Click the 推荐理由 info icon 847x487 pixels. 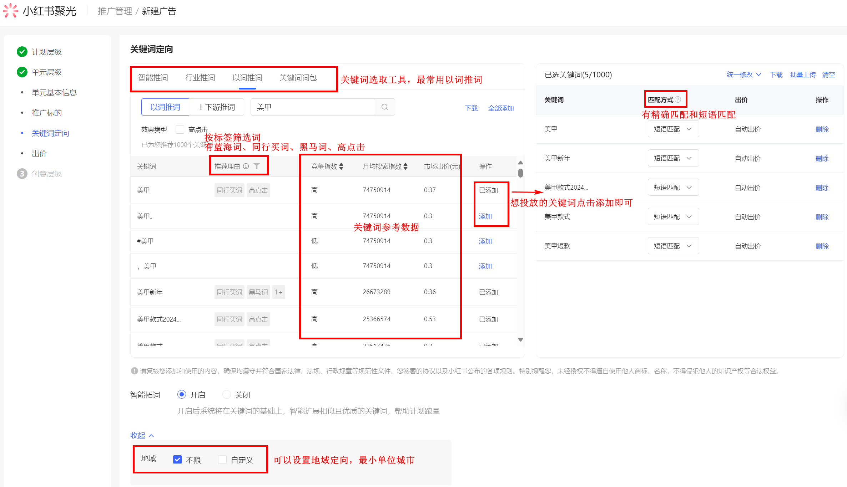point(246,166)
